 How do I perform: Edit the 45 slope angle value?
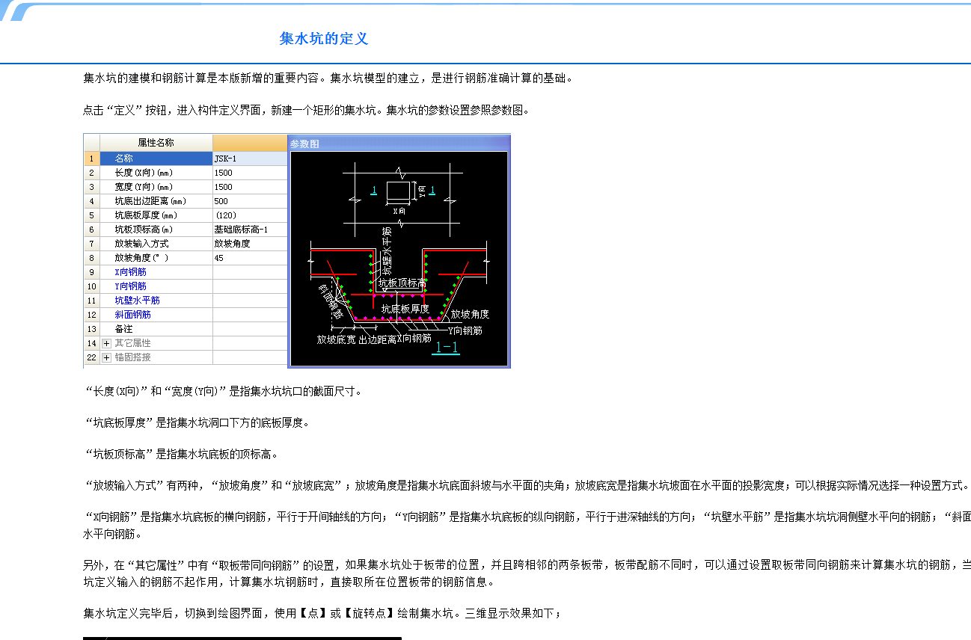250,258
